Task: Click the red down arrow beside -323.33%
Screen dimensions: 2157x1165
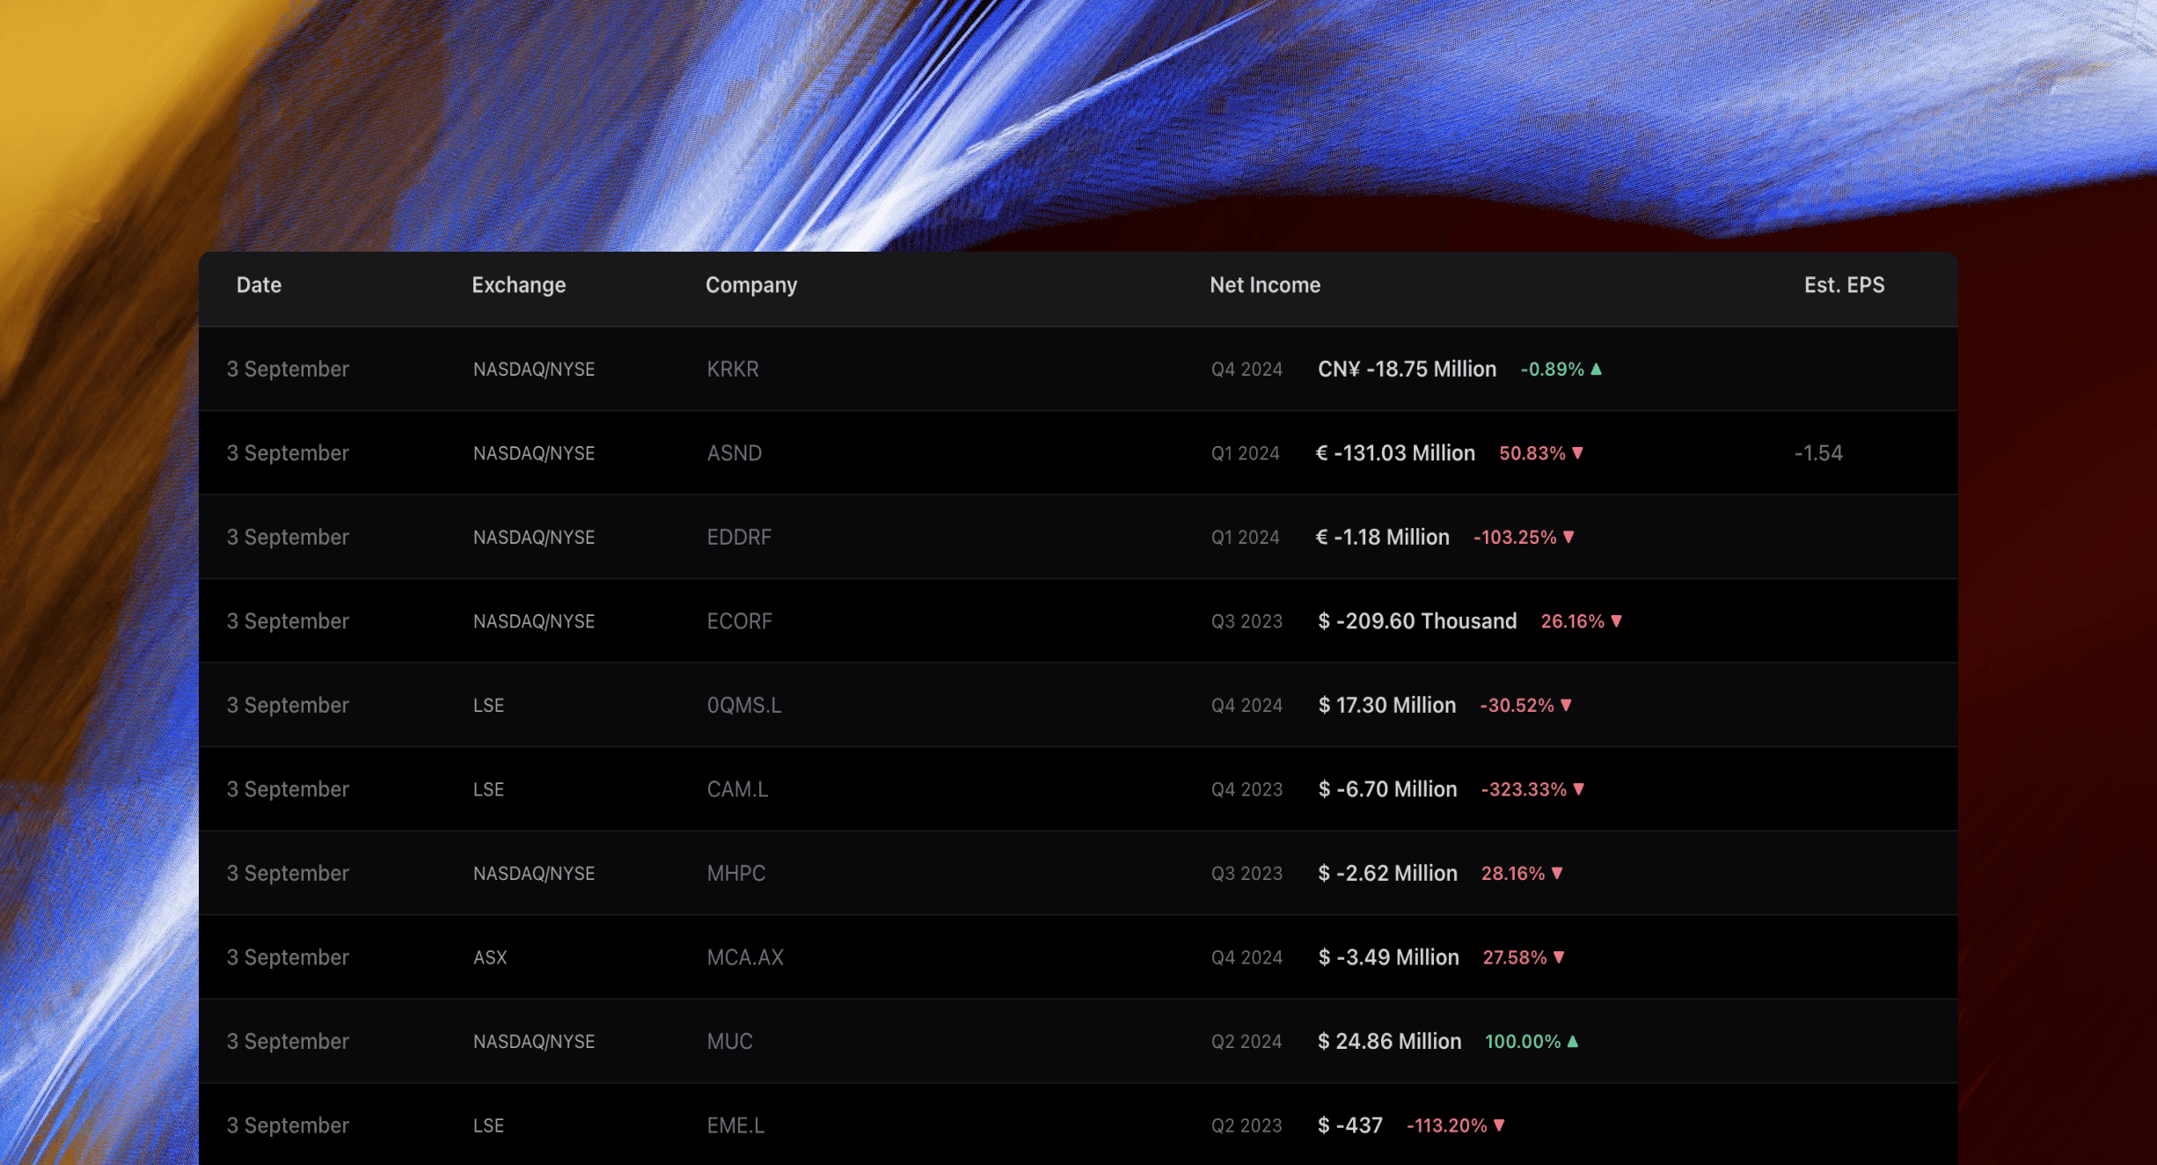Action: pos(1578,789)
